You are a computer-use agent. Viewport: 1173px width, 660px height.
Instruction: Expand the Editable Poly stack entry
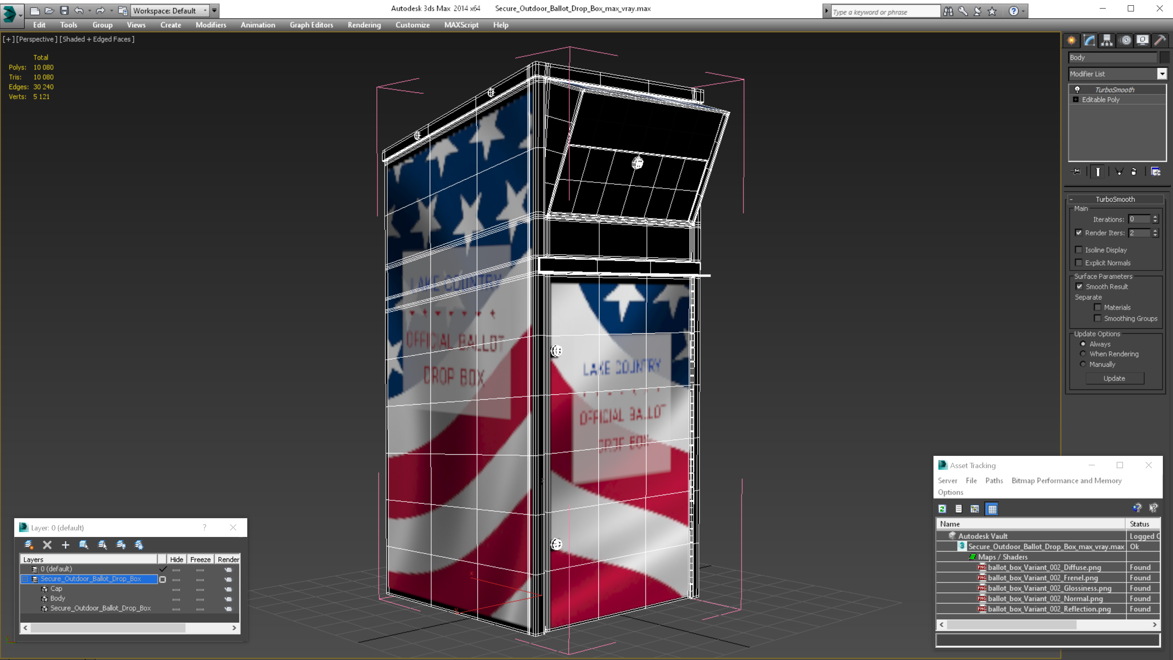point(1076,99)
